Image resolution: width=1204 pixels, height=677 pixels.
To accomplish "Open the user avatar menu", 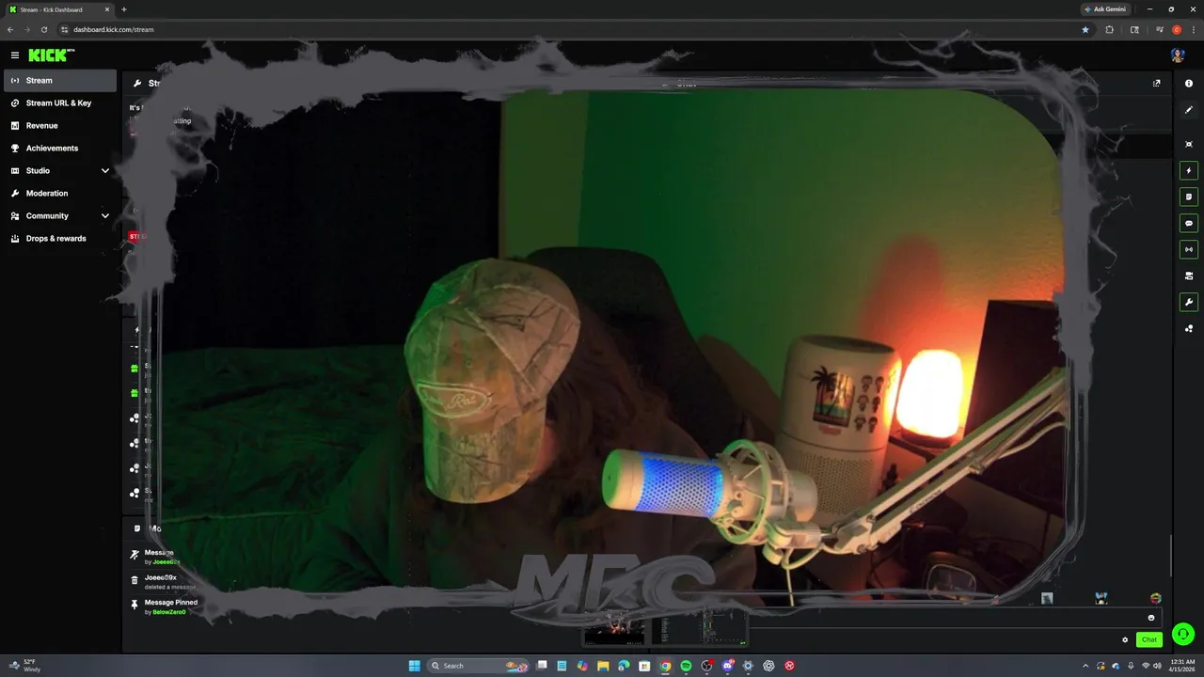I will [1178, 55].
